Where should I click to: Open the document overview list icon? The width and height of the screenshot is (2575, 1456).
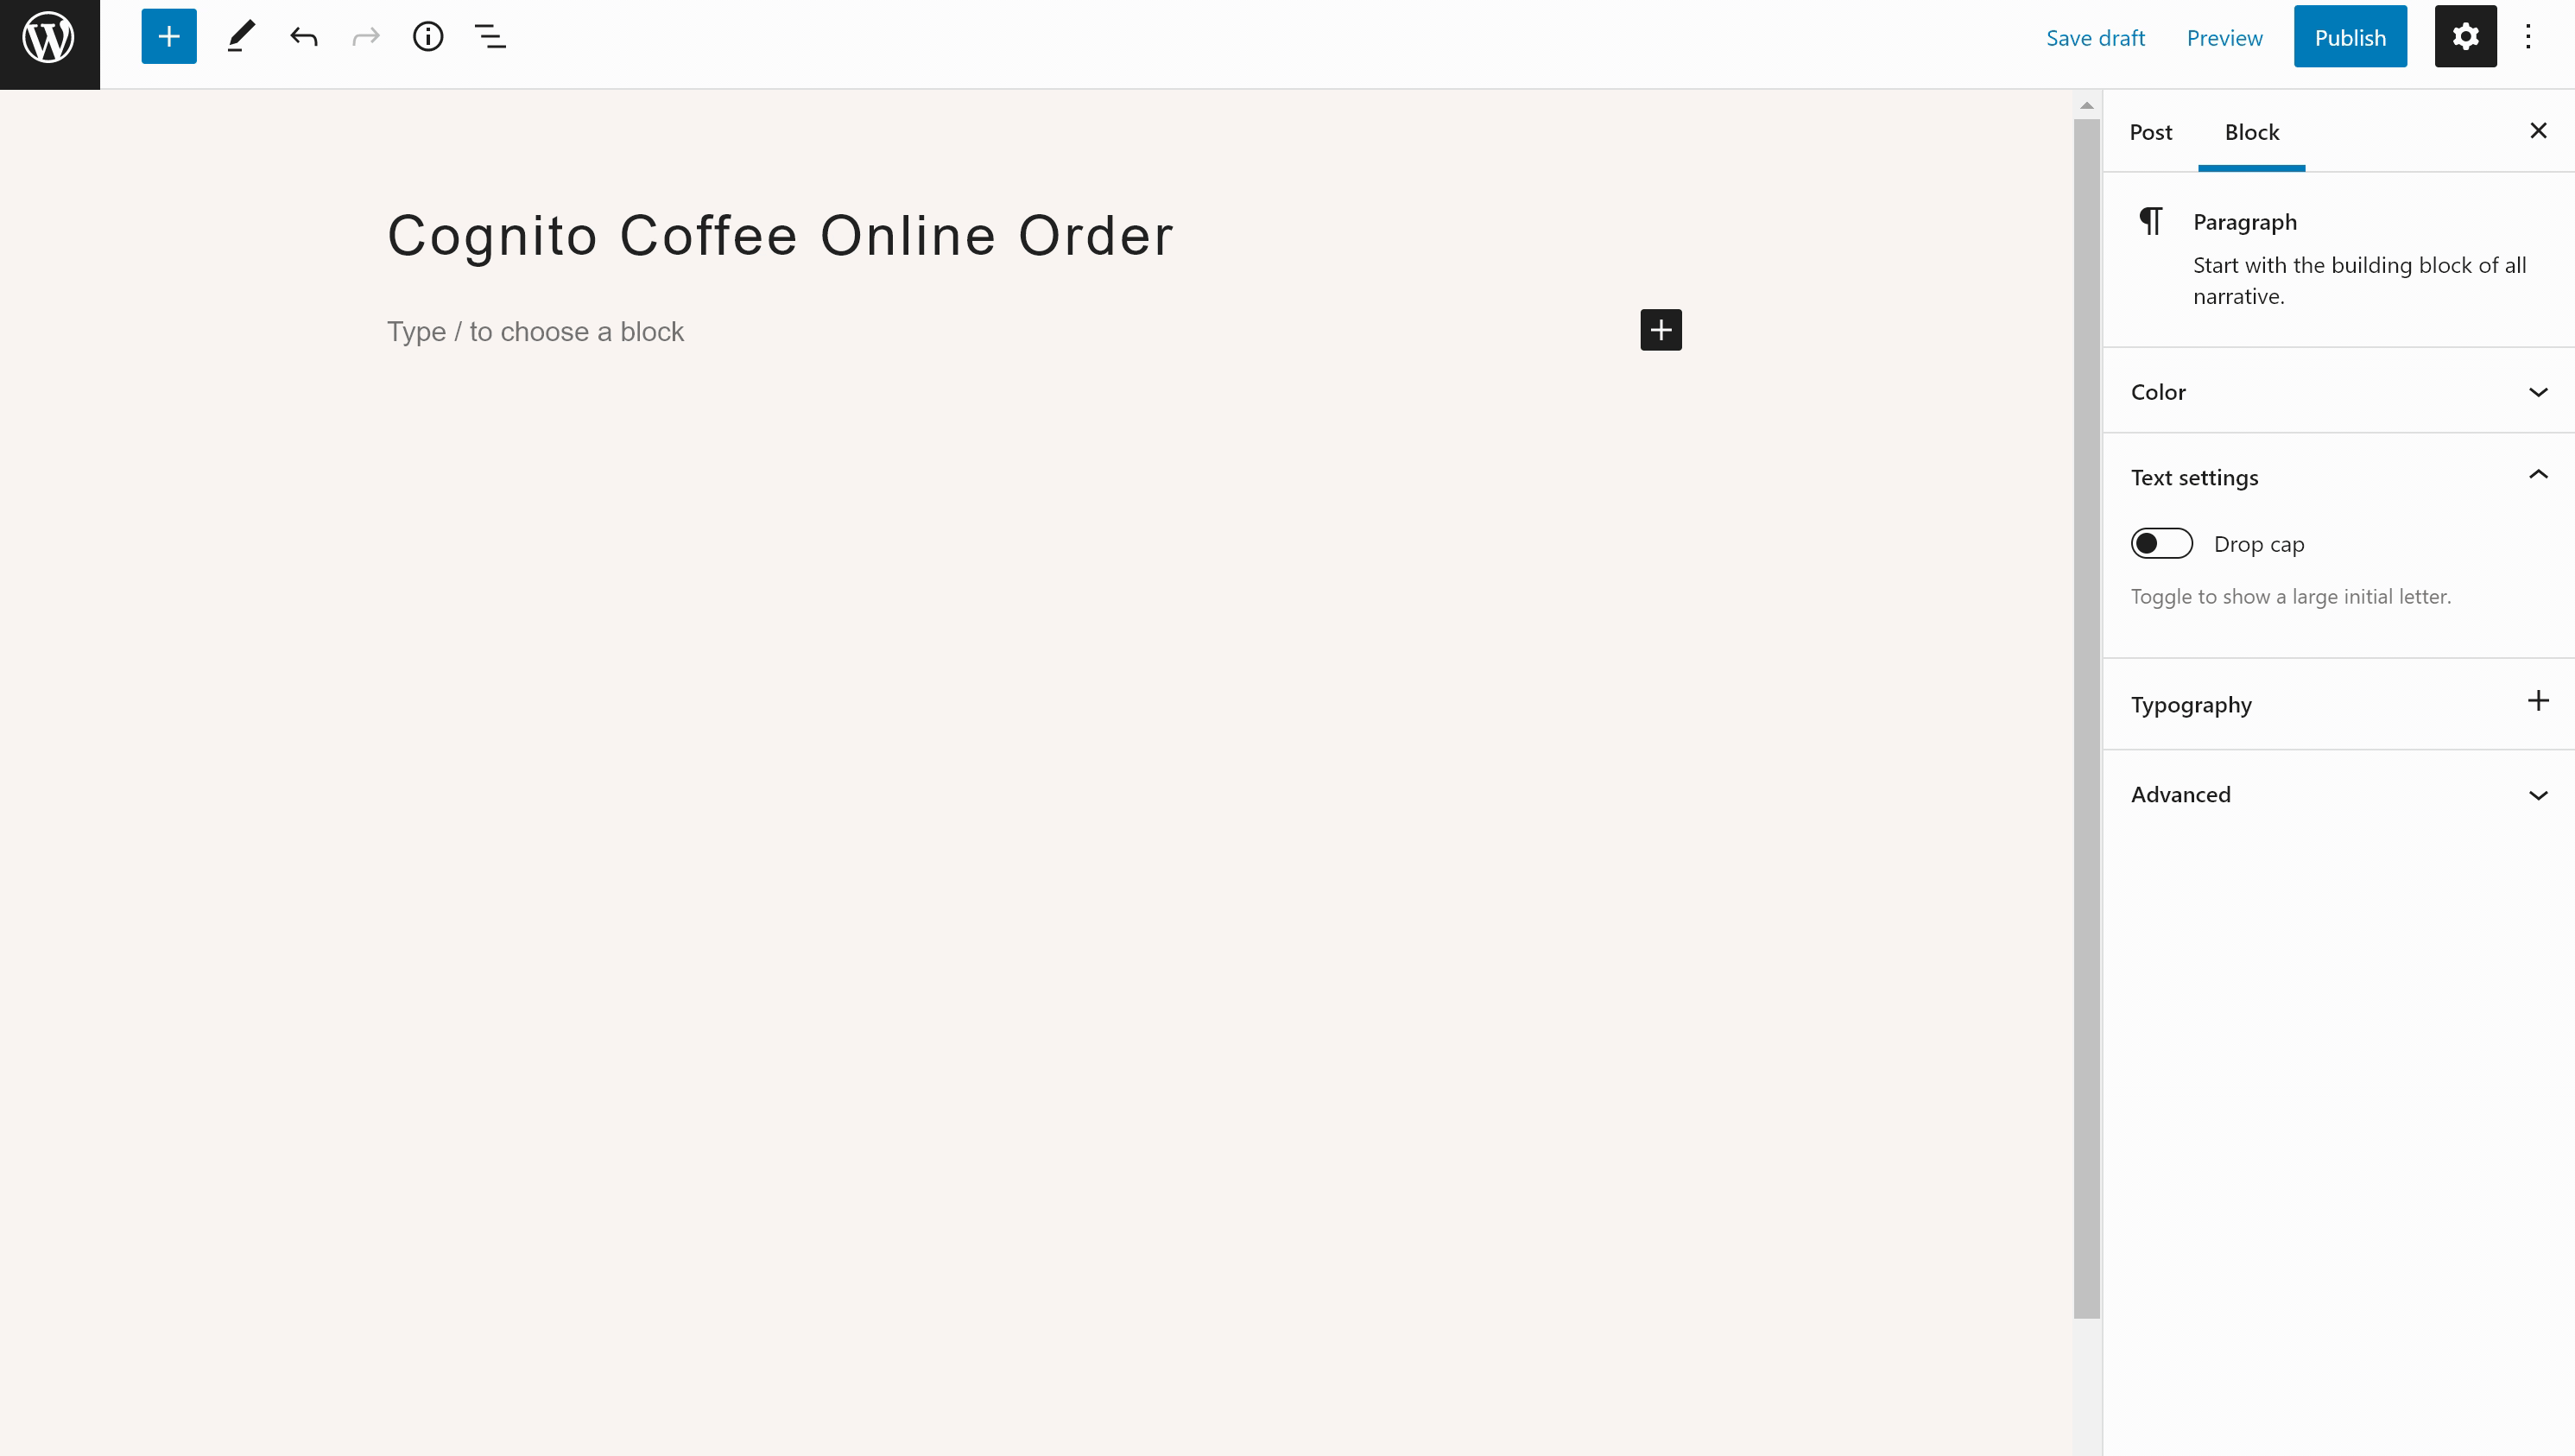pyautogui.click(x=491, y=39)
